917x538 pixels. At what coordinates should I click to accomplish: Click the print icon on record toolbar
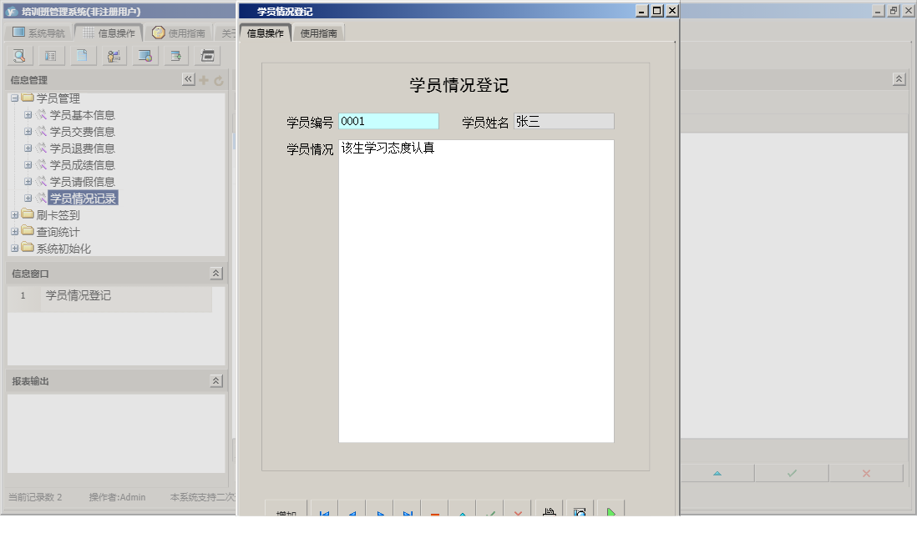(x=548, y=513)
